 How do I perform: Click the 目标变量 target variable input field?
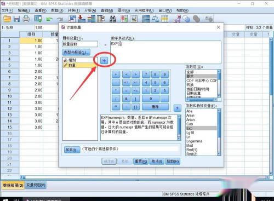click(80, 44)
